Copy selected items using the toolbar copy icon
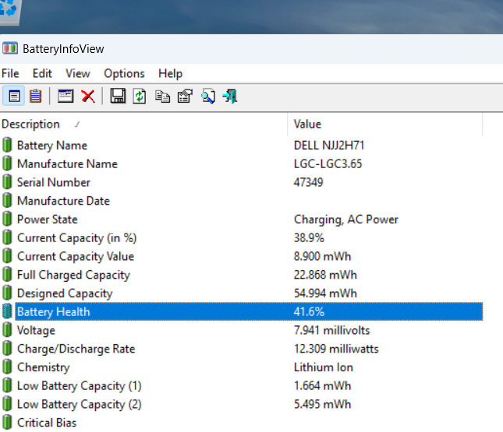The image size is (503, 432). (x=162, y=96)
